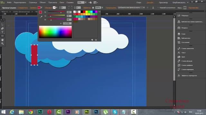Open Photoshop from the Windows taskbar

coord(96,112)
